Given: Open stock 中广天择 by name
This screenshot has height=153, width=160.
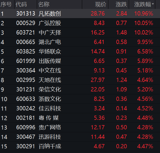Looking at the screenshot, I should [x=50, y=32].
